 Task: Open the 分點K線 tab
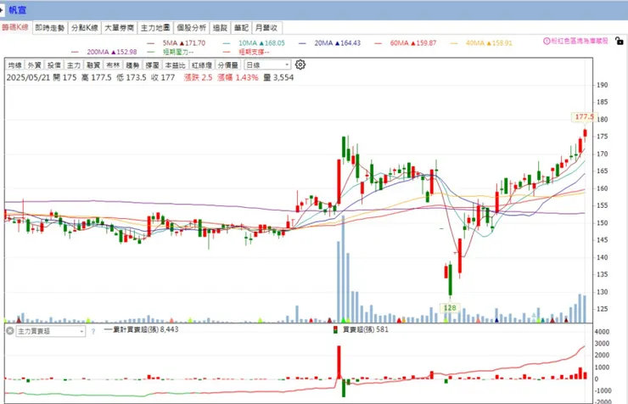[85, 28]
